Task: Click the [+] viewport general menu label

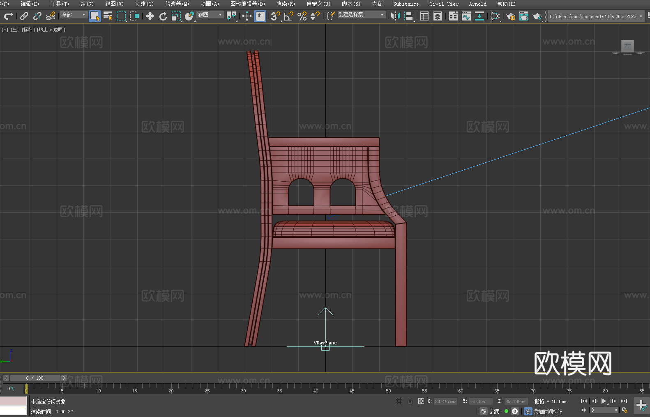Action: (x=5, y=30)
